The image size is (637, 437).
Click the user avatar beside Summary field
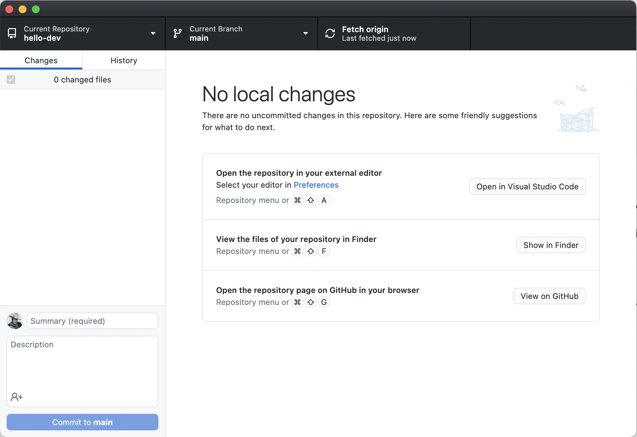coord(15,321)
